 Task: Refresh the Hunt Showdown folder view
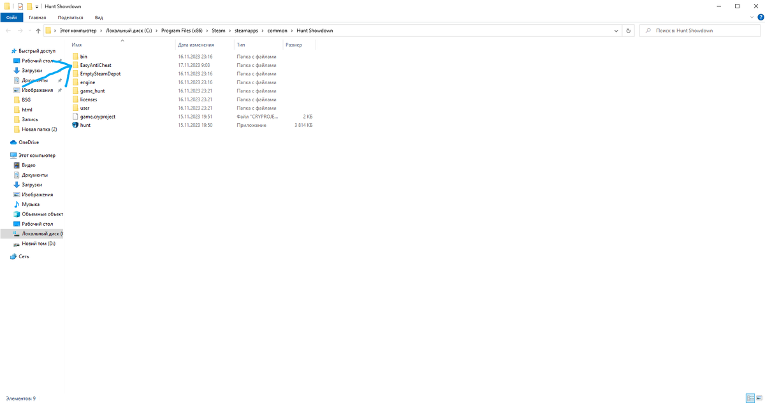629,31
